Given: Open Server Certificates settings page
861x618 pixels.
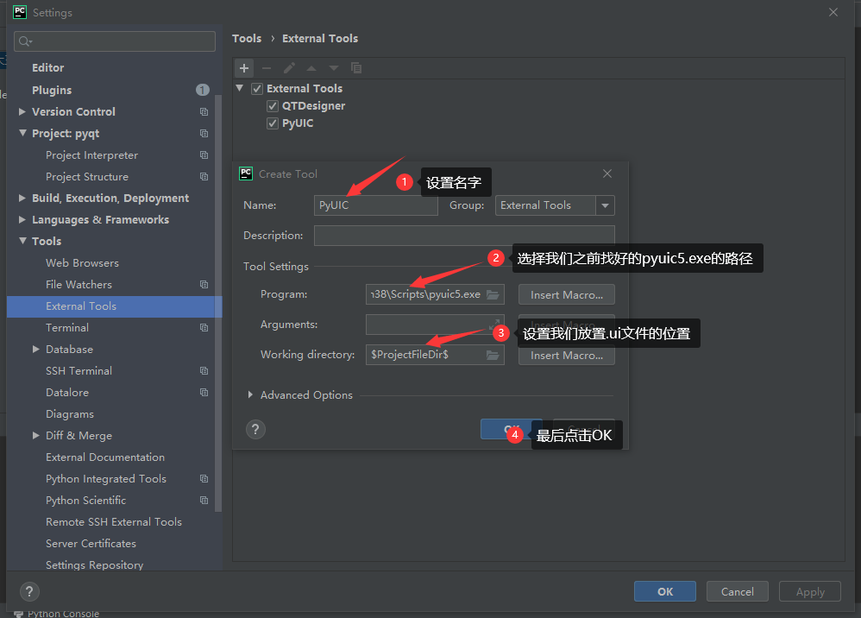Looking at the screenshot, I should pyautogui.click(x=91, y=543).
